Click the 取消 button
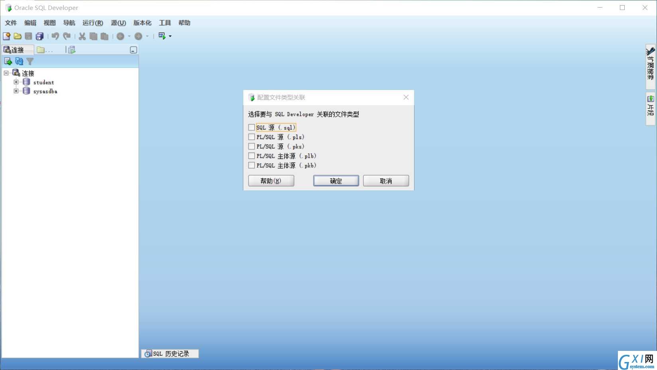Viewport: 657px width, 370px height. tap(386, 181)
